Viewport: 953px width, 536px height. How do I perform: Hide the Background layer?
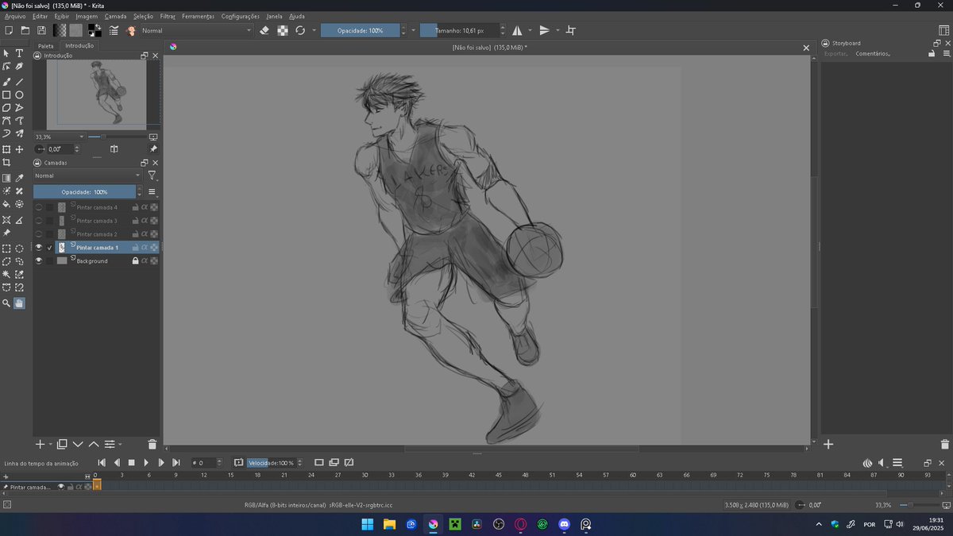click(38, 260)
